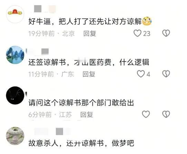Like the Jiangsu comment posted 6分钟前
The height and width of the screenshot is (154, 187).
click(x=146, y=114)
